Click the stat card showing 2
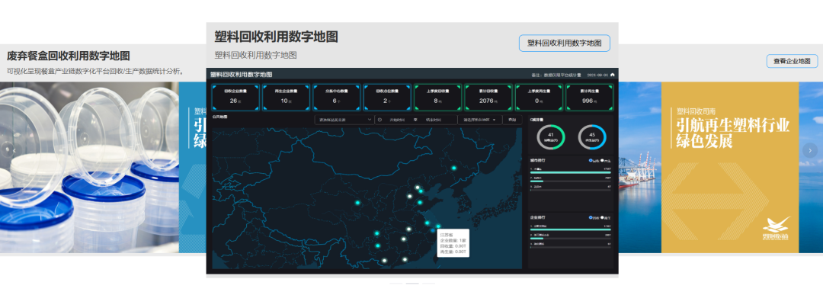Image resolution: width=823 pixels, height=308 pixels. (387, 98)
